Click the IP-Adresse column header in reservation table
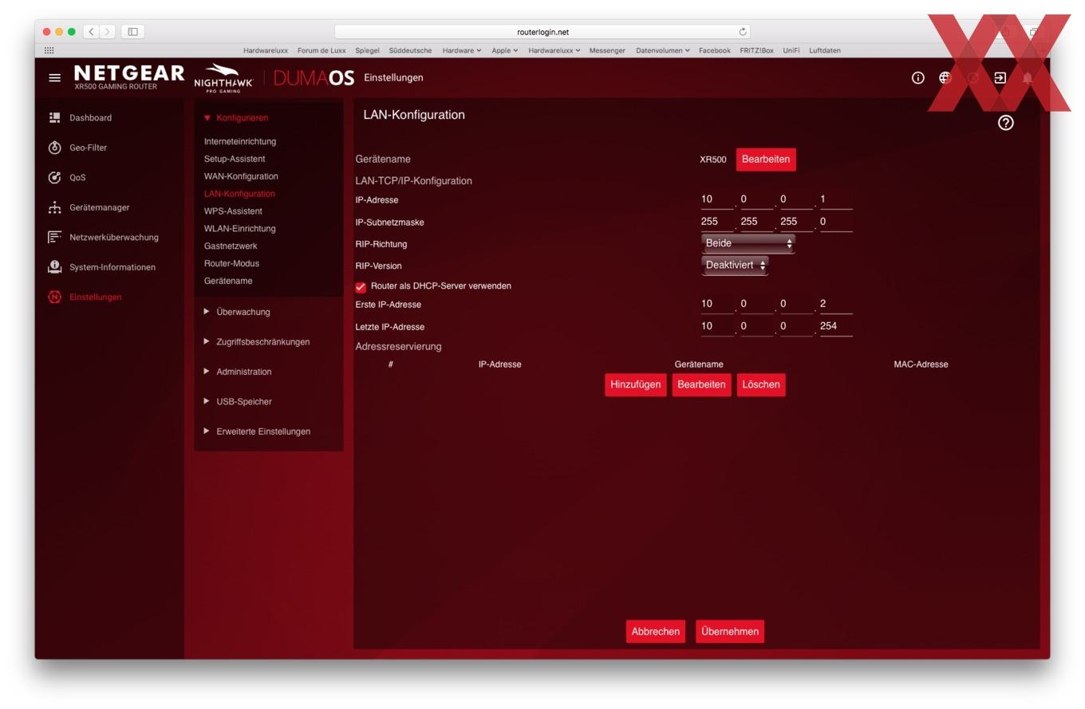This screenshot has height=709, width=1085. click(x=499, y=364)
